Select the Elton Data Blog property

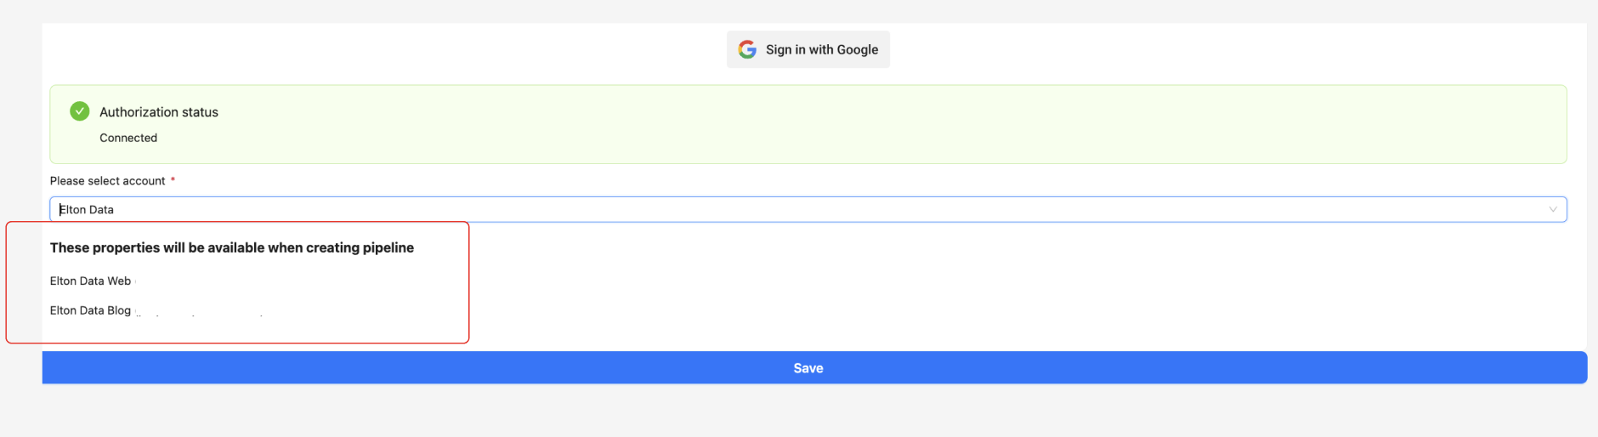coord(91,311)
